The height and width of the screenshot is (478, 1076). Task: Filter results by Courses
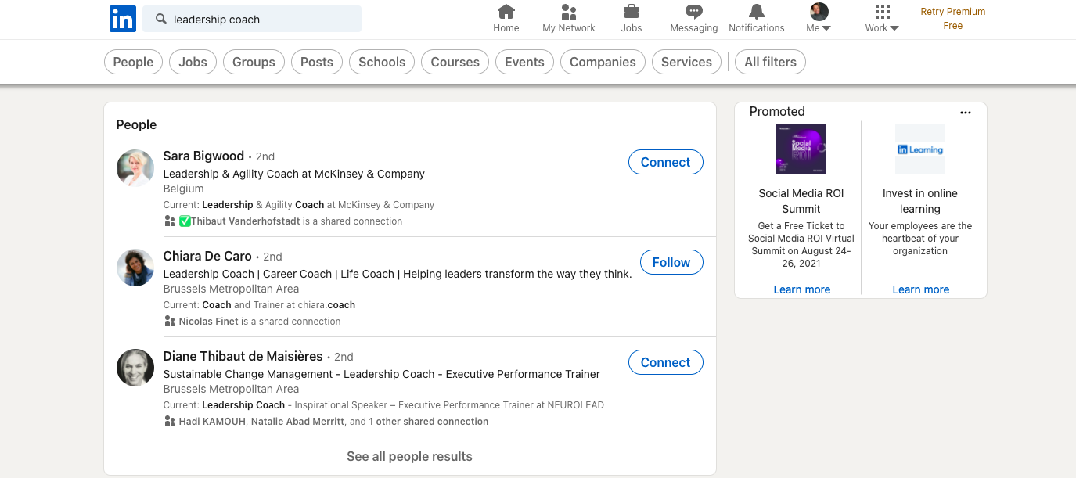coord(455,62)
